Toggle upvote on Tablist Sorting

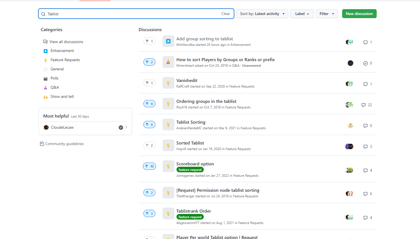[x=149, y=124]
